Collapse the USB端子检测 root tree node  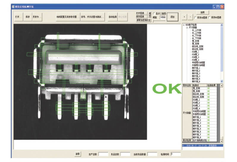tap(184, 25)
